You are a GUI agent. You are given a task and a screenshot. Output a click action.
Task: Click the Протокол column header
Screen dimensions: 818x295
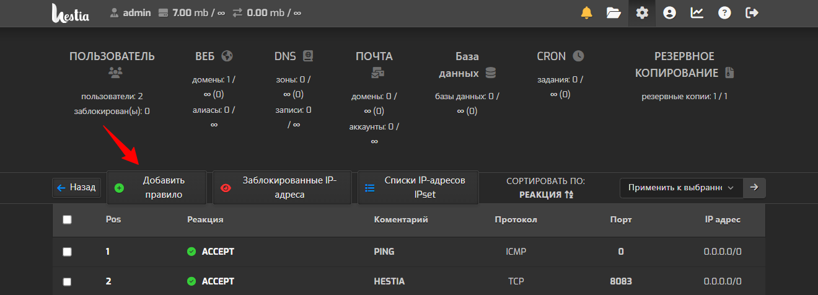click(x=516, y=219)
